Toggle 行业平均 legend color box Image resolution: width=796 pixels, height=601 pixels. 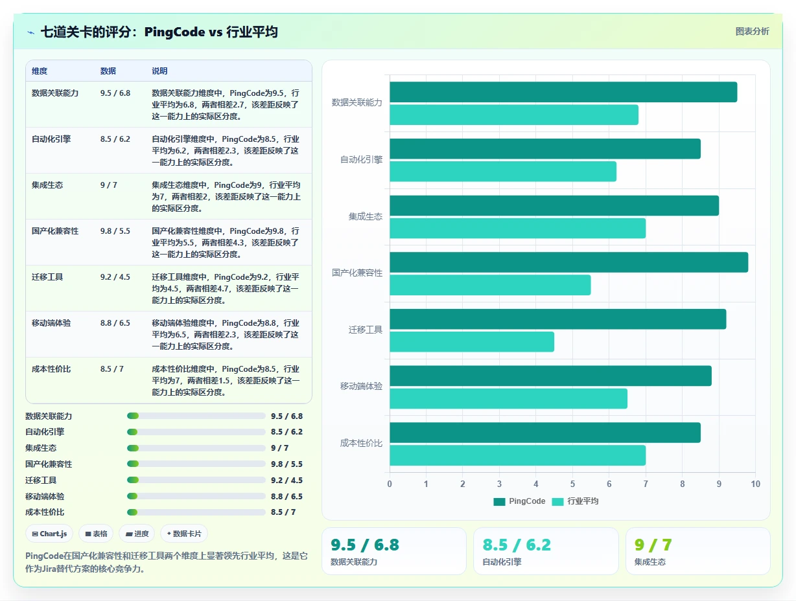(557, 501)
